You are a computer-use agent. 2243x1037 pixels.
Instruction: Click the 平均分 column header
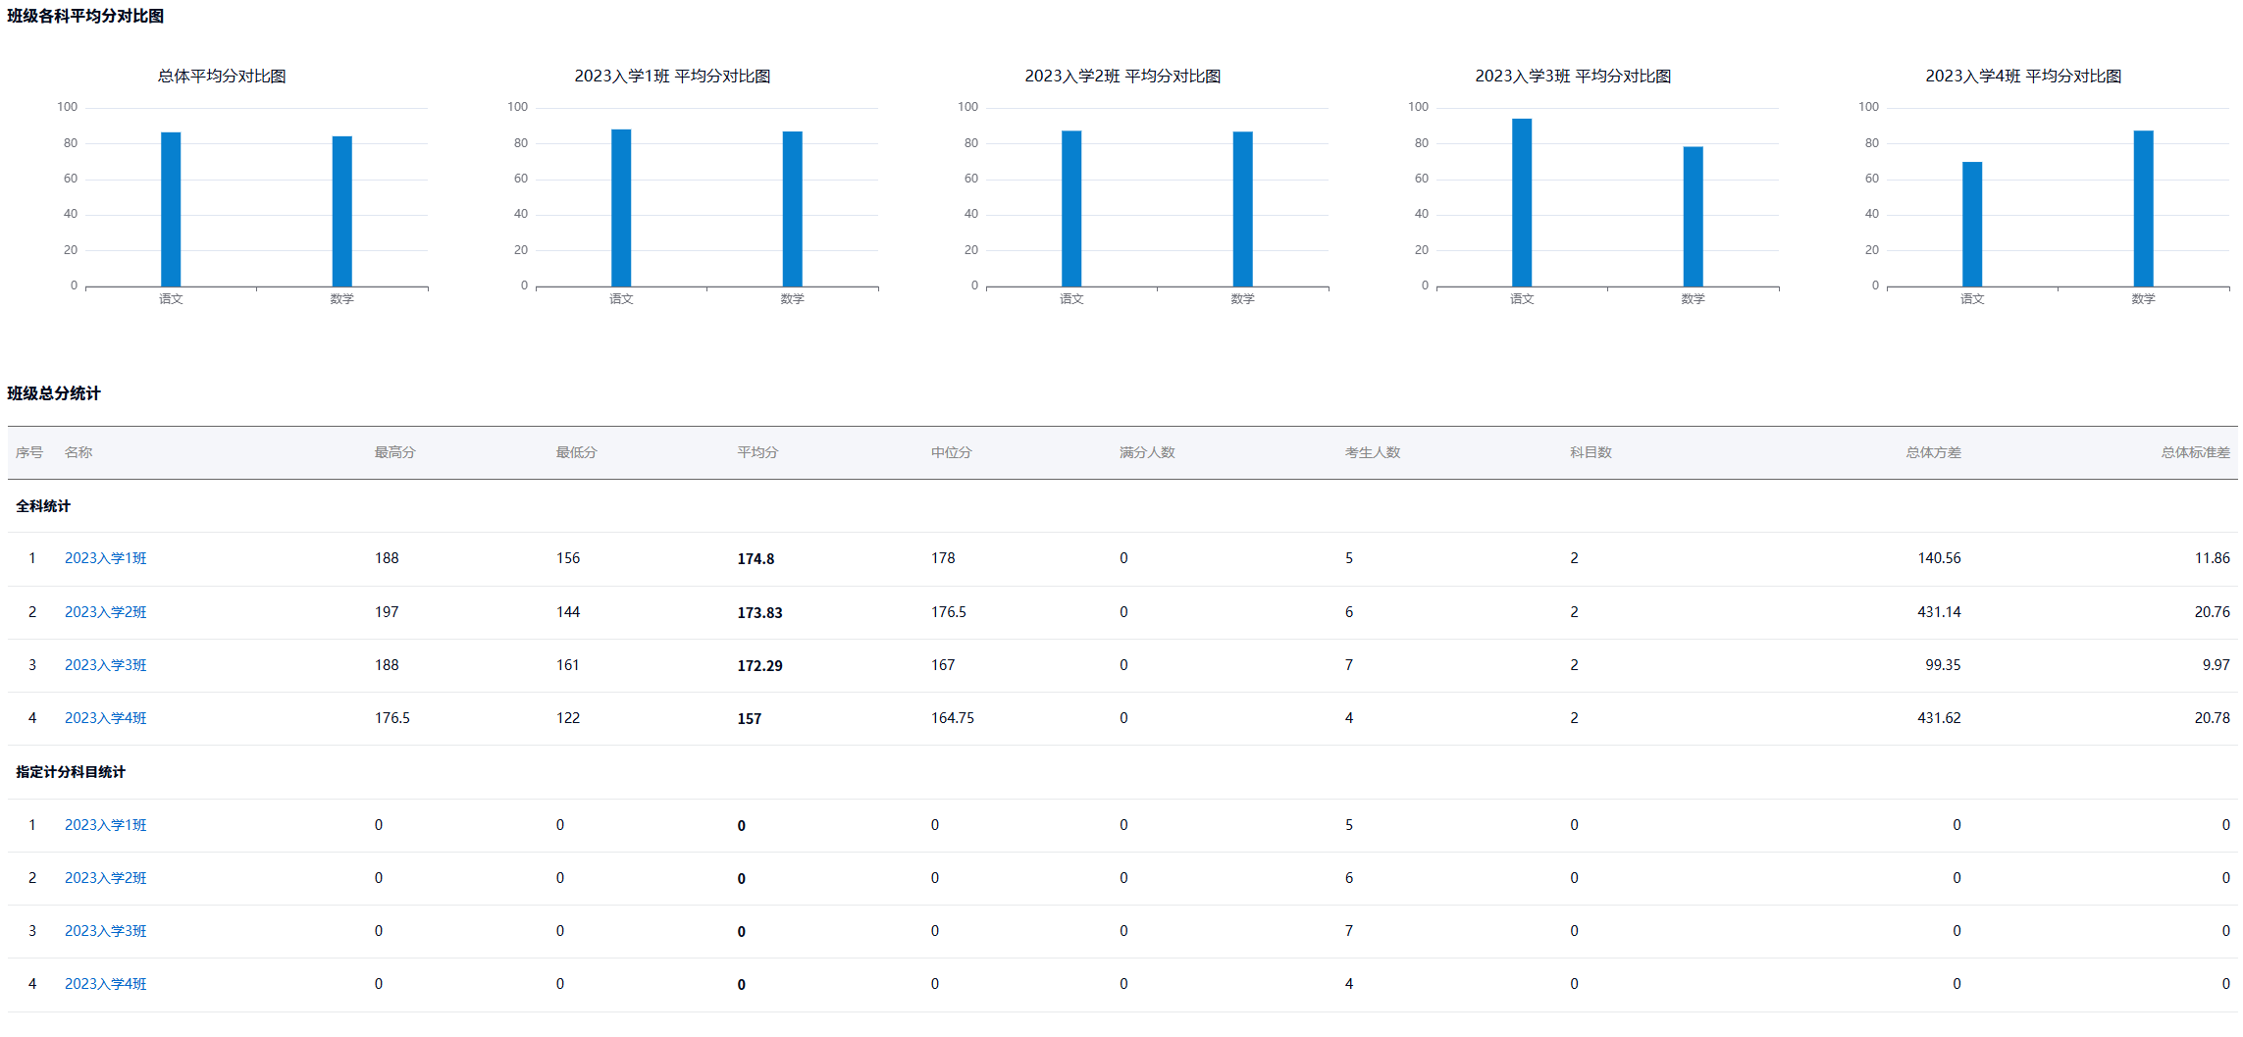(757, 452)
